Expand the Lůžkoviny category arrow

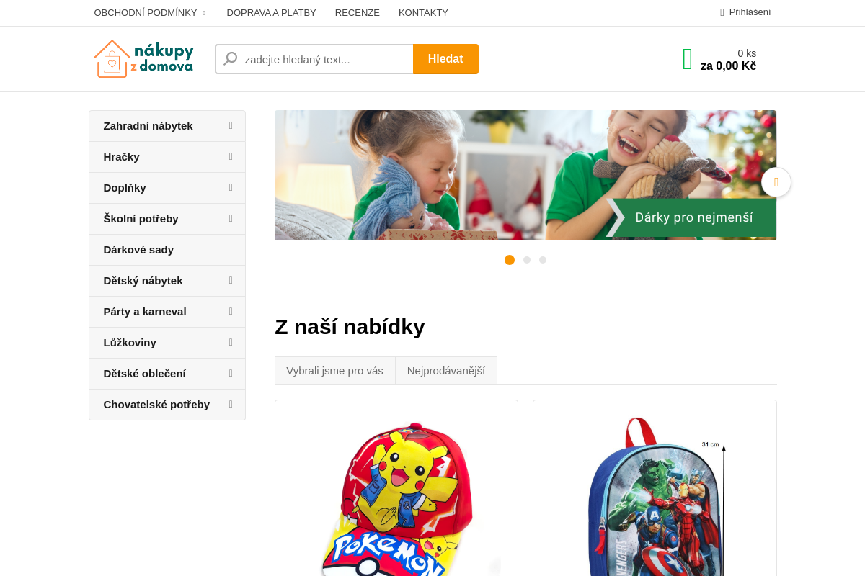pyautogui.click(x=231, y=342)
